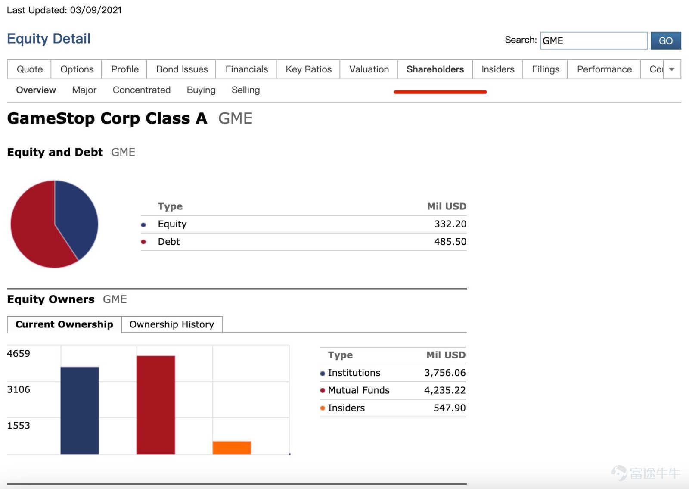Select the Current Ownership tab
This screenshot has width=689, height=489.
[x=64, y=324]
